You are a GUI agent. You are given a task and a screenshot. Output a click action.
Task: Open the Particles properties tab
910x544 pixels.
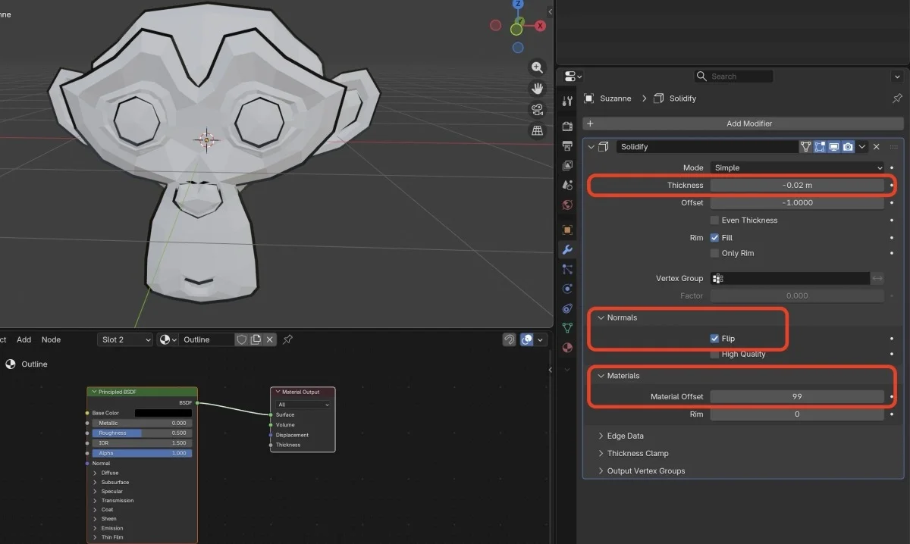[x=567, y=269]
